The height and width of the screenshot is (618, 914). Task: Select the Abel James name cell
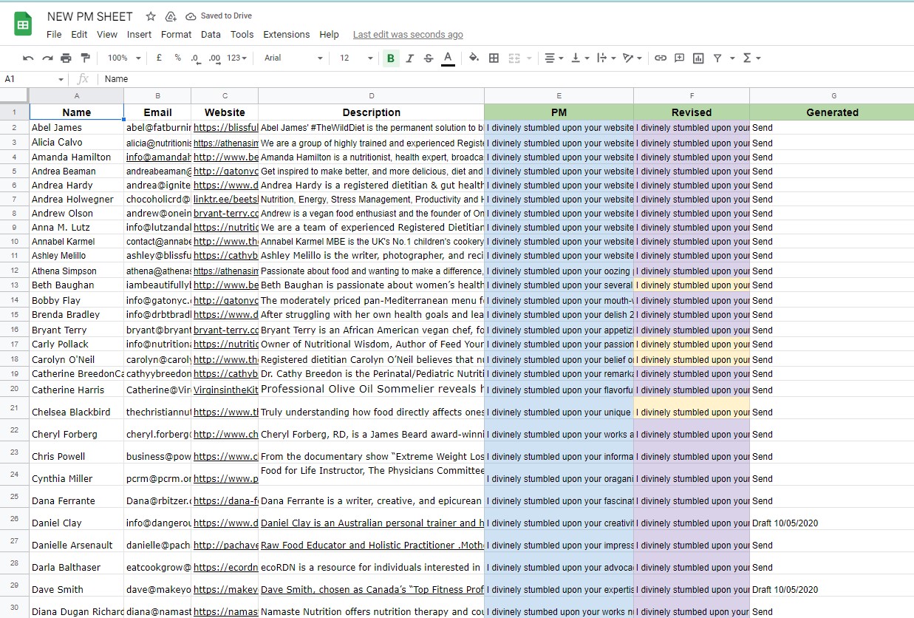point(76,127)
